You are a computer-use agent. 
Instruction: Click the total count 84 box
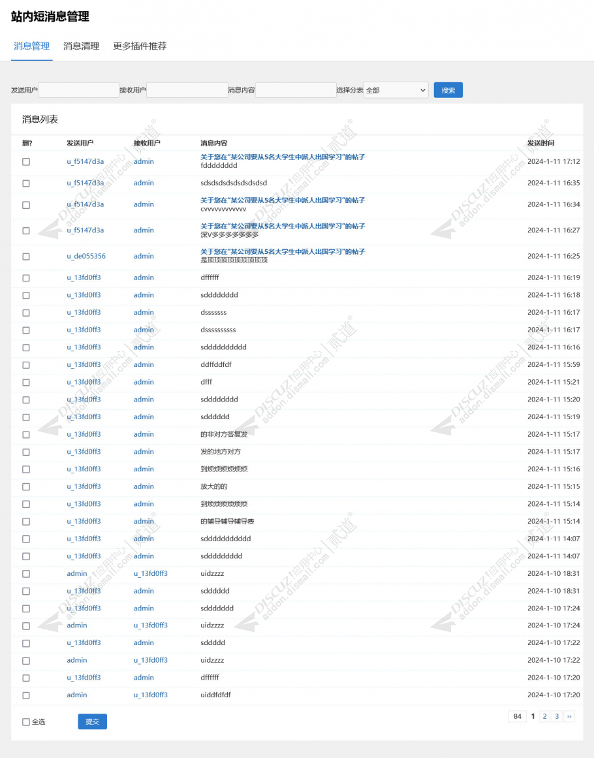pos(518,716)
